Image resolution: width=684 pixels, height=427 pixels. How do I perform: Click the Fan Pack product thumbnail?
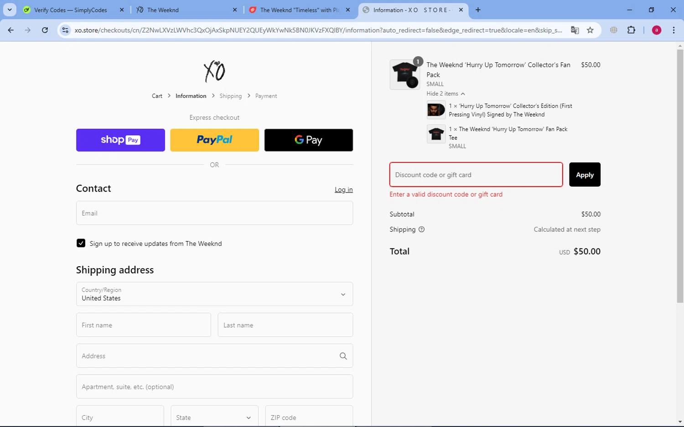(405, 75)
